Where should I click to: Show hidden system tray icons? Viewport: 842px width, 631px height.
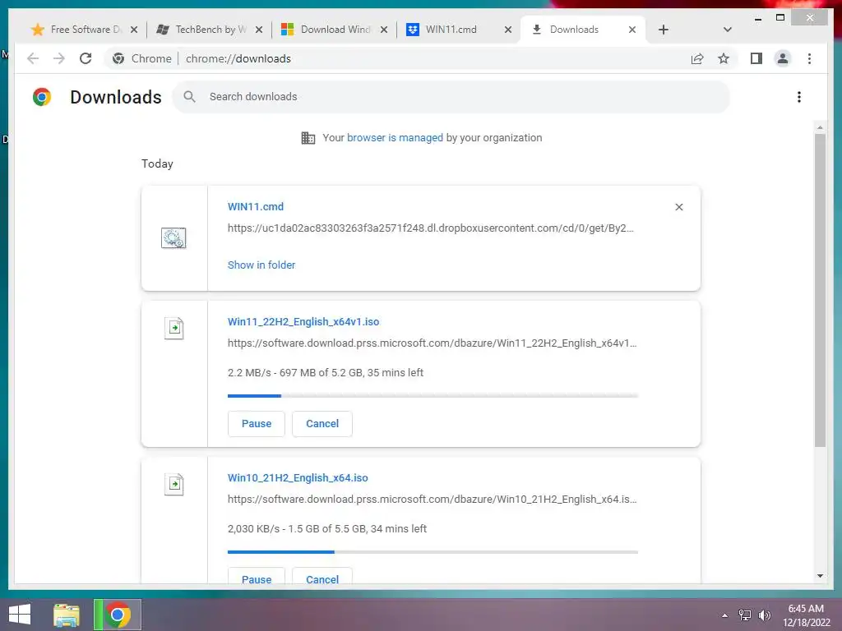point(725,615)
